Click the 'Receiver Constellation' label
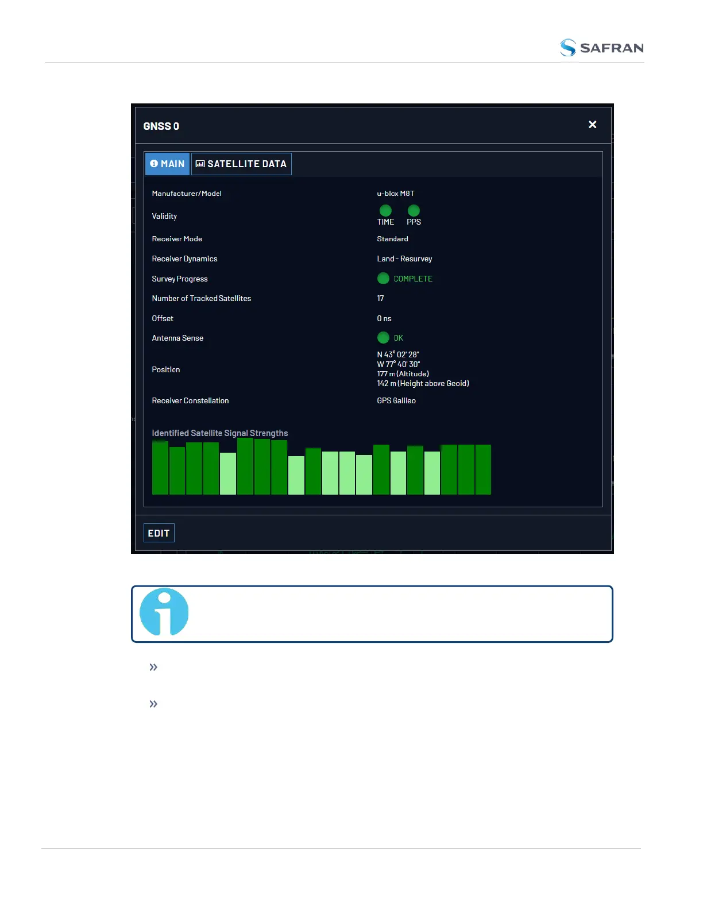Viewport: 703px width, 910px height. click(190, 401)
